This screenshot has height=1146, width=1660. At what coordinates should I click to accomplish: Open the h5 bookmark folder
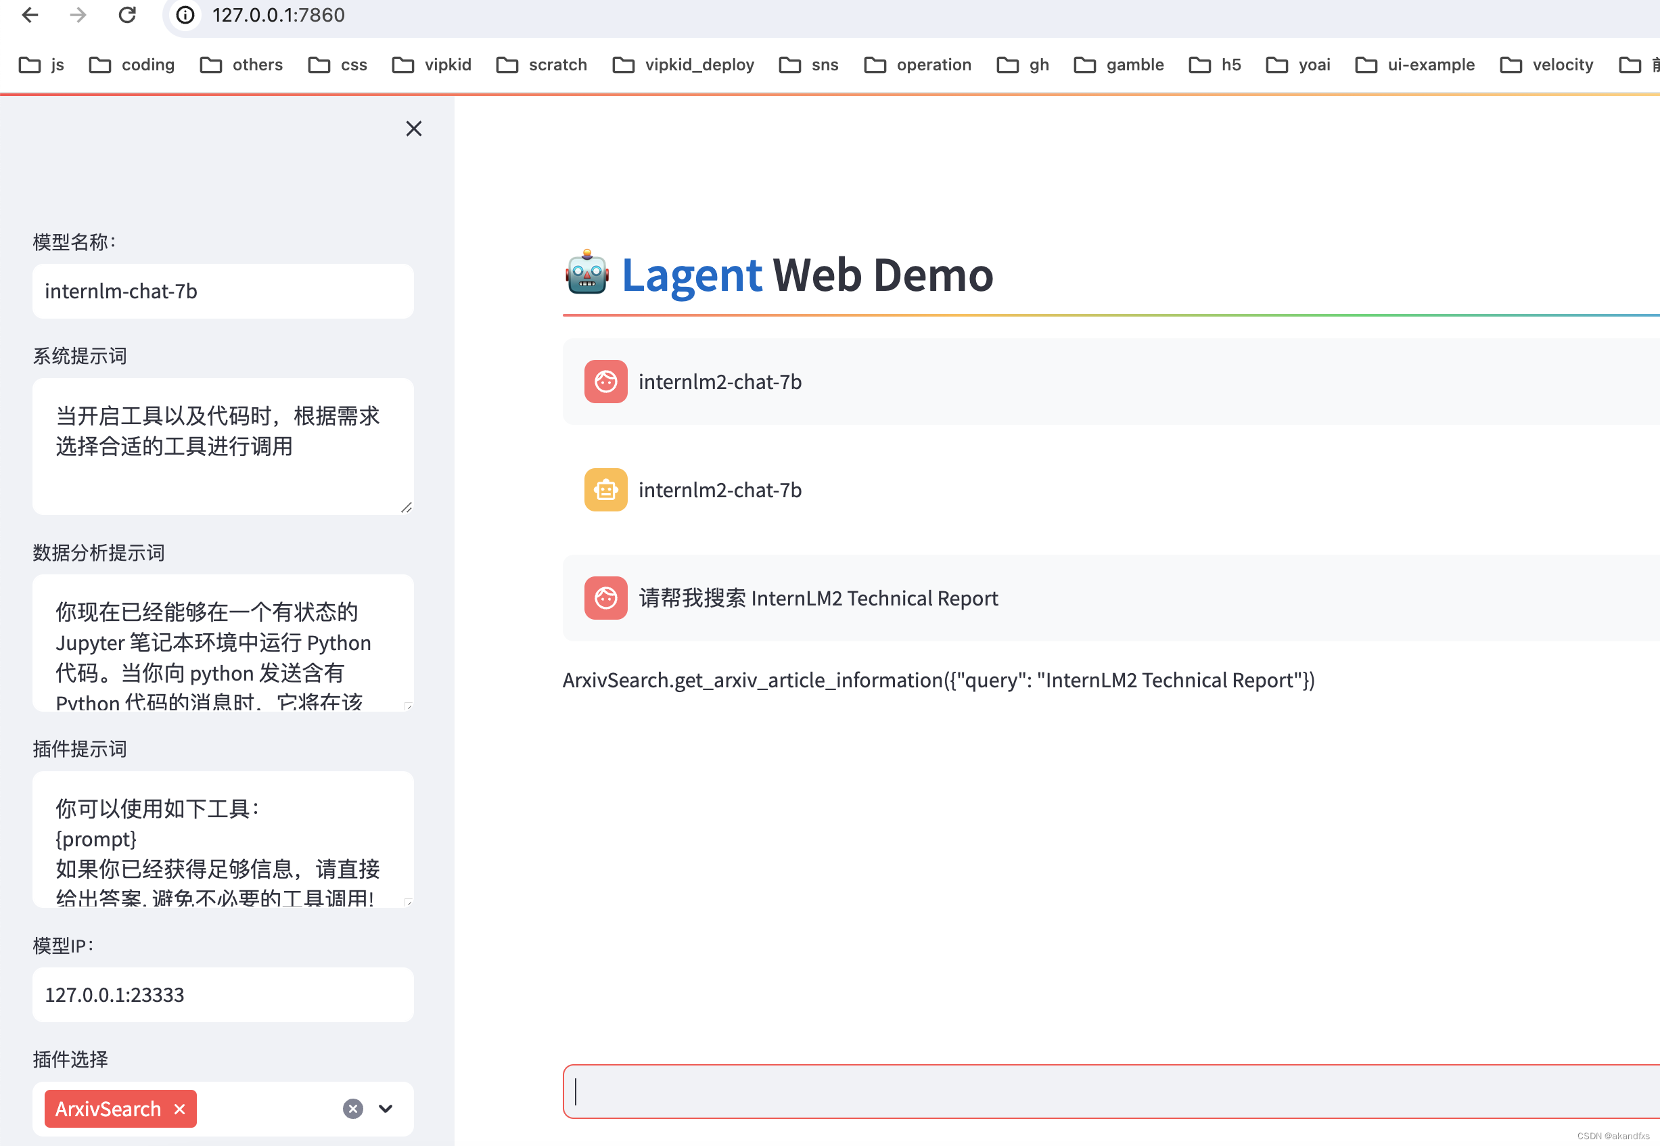pyautogui.click(x=1215, y=65)
